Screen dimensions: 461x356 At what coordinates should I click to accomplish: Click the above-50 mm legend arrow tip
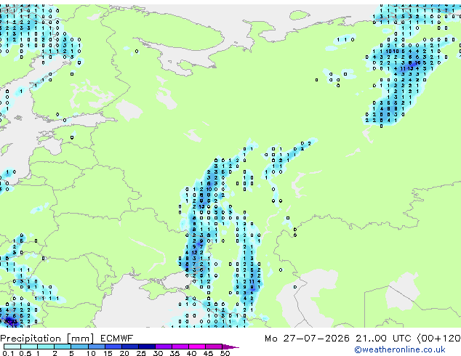pos(230,347)
